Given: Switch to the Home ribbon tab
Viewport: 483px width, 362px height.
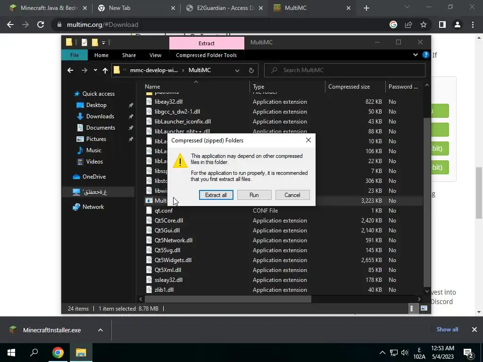Looking at the screenshot, I should pyautogui.click(x=101, y=55).
